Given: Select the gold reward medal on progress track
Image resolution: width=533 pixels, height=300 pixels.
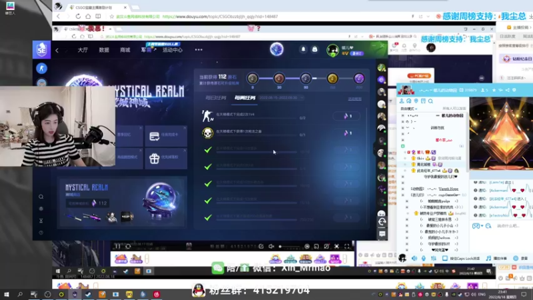Looking at the screenshot, I should [x=332, y=79].
